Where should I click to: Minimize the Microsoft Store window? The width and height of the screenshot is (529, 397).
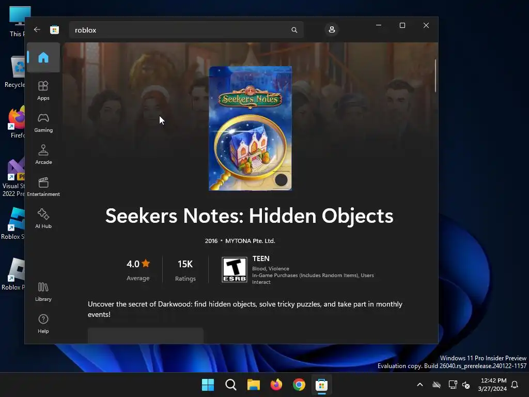(x=379, y=25)
